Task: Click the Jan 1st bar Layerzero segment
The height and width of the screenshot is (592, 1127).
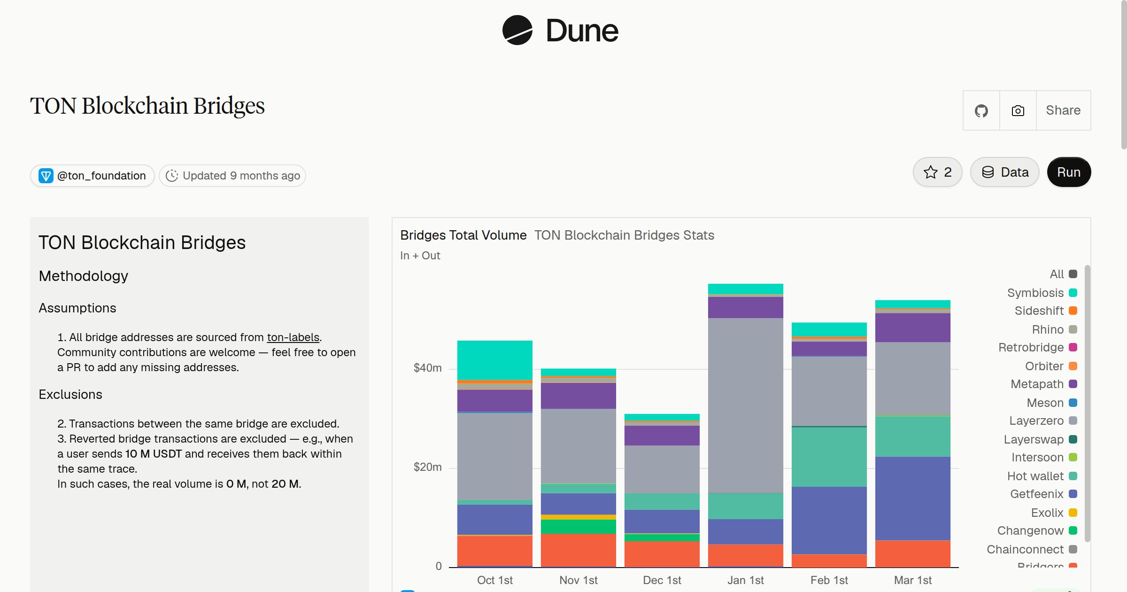Action: click(x=746, y=405)
